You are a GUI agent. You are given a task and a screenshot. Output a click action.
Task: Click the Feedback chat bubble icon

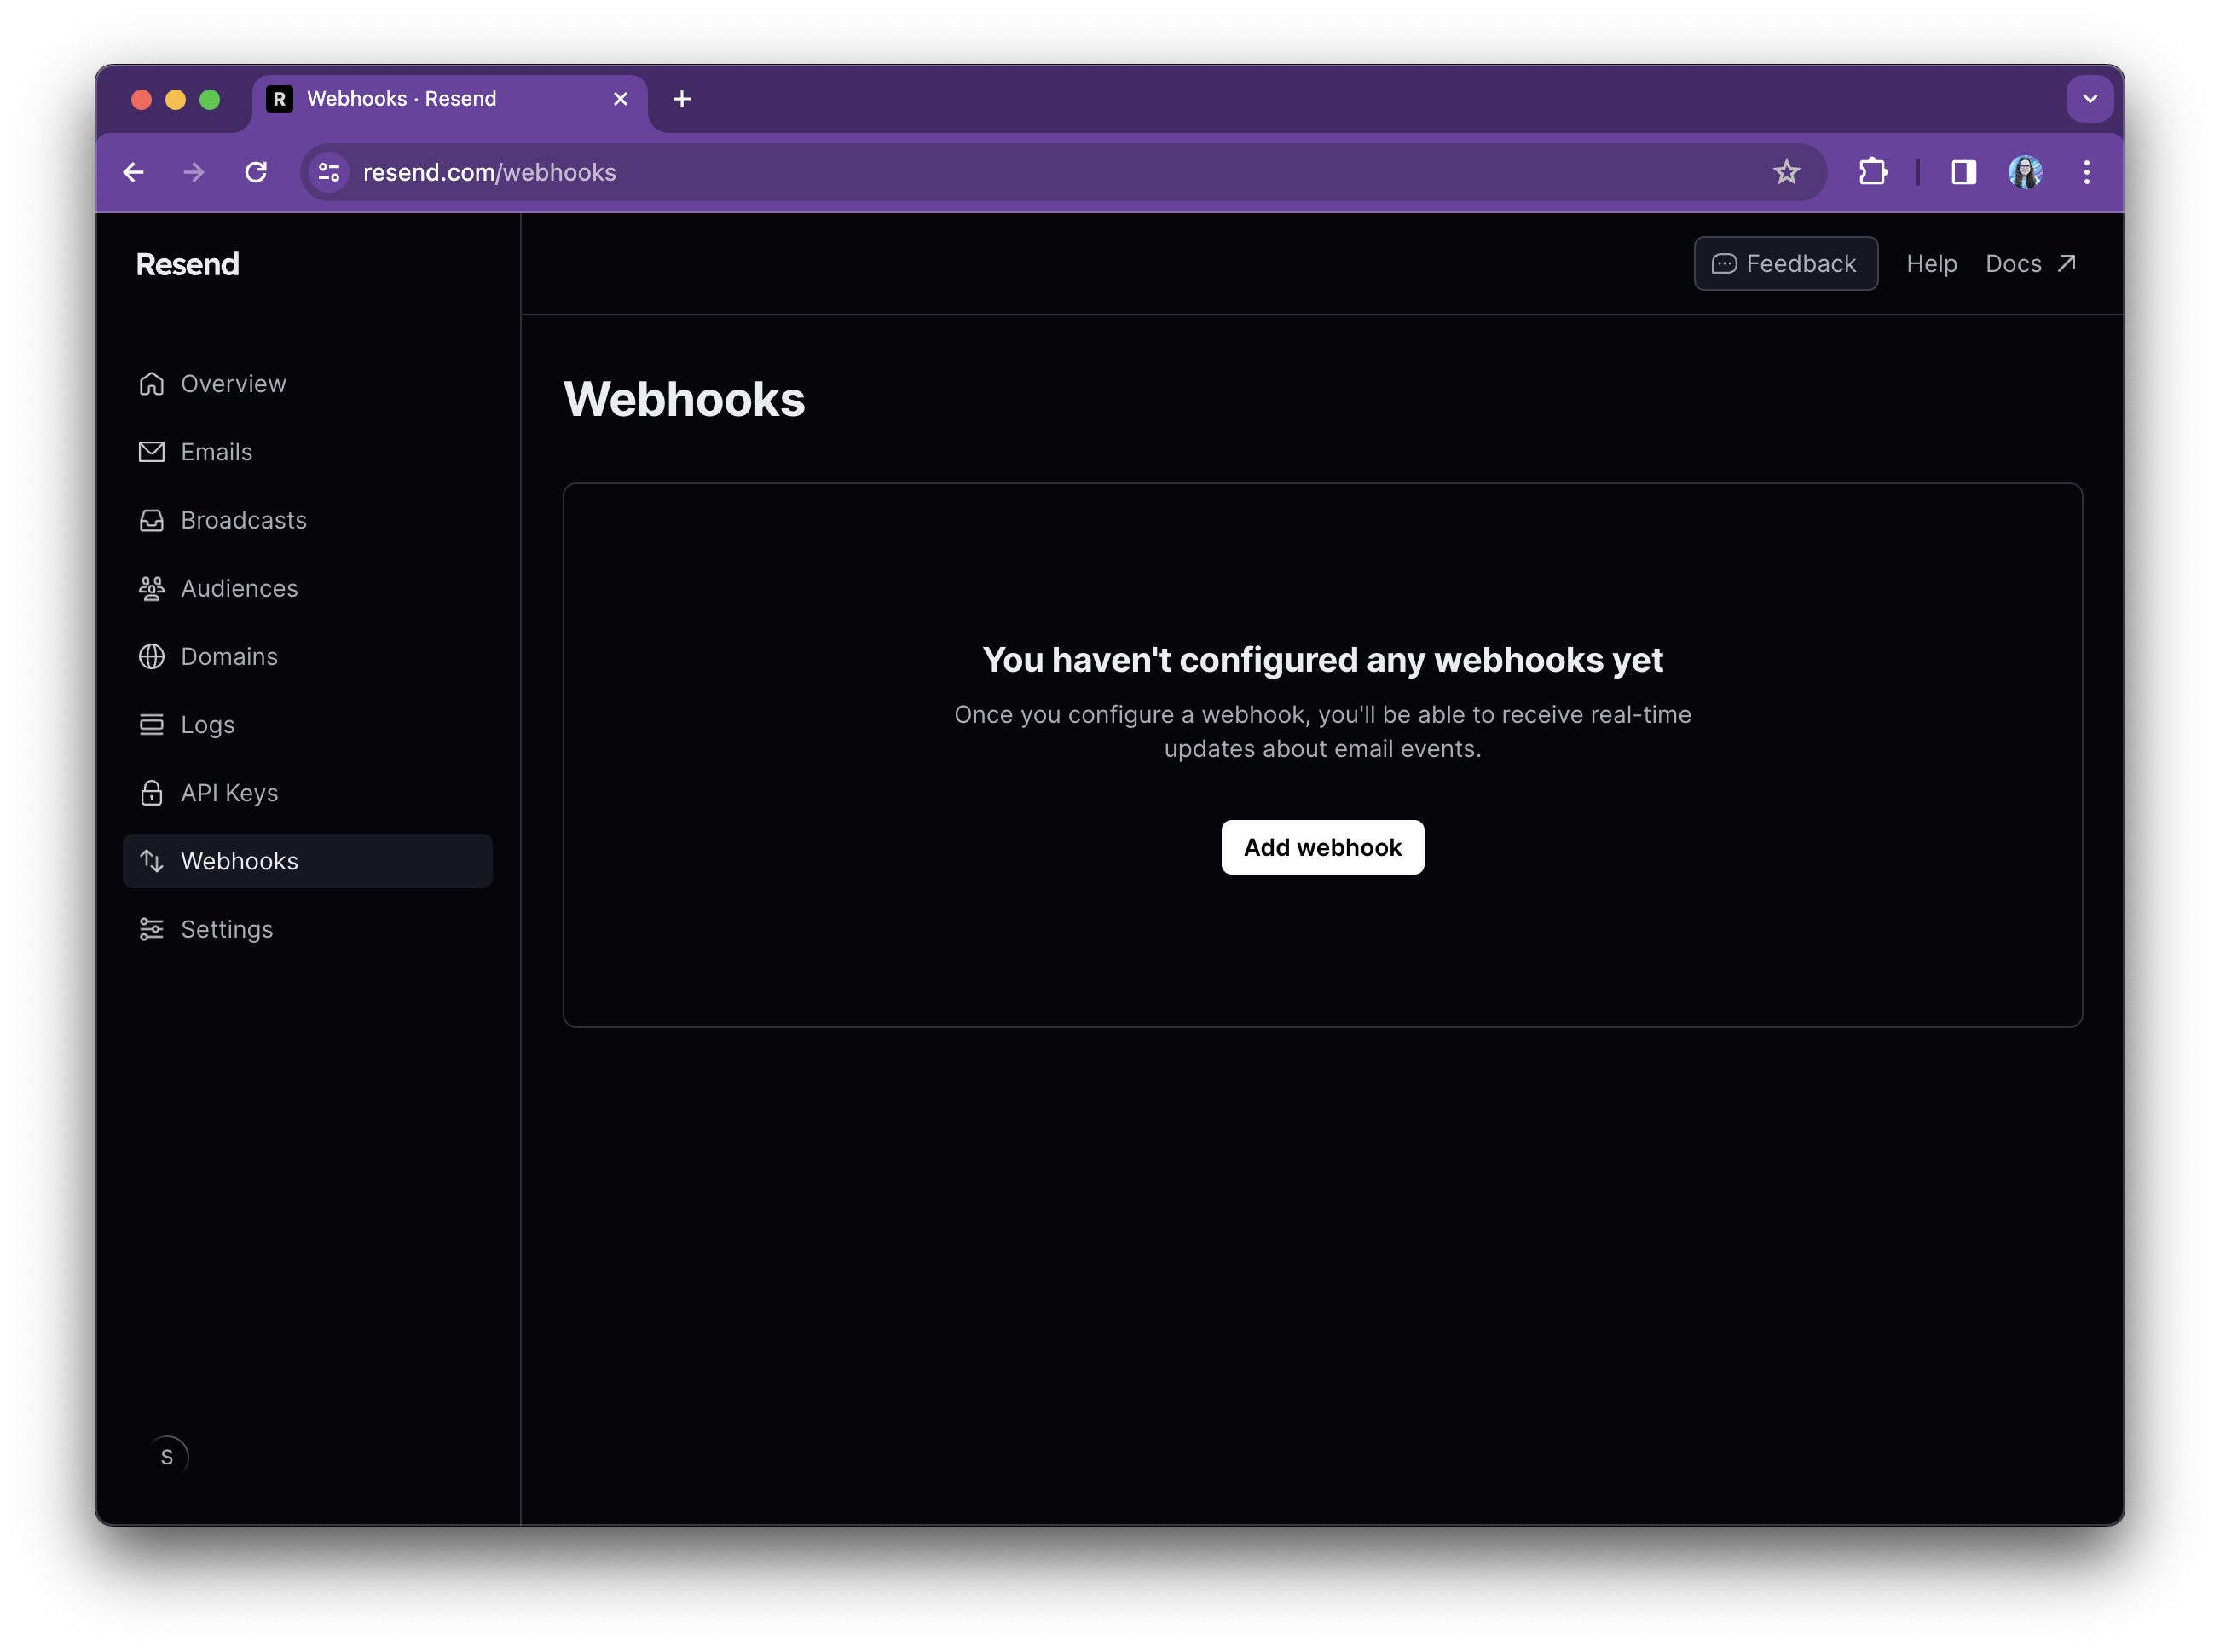[1724, 264]
